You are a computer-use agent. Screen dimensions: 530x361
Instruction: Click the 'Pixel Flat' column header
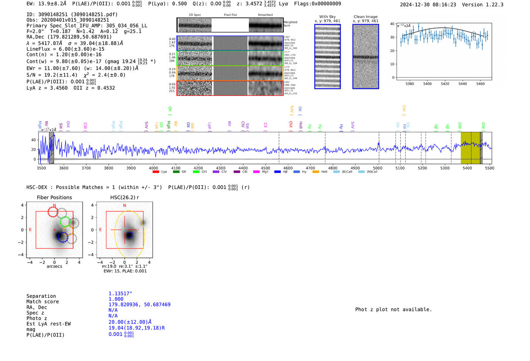coord(230,15)
